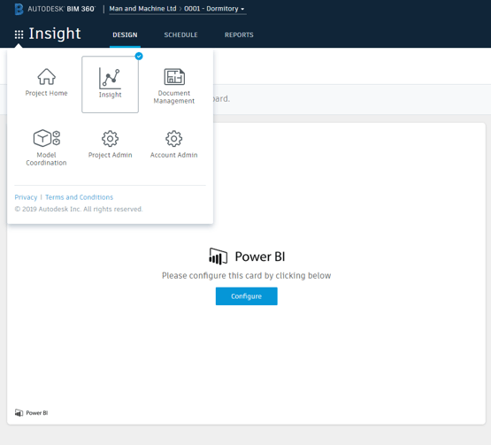Click the 'Please configure this card' message

(x=246, y=275)
